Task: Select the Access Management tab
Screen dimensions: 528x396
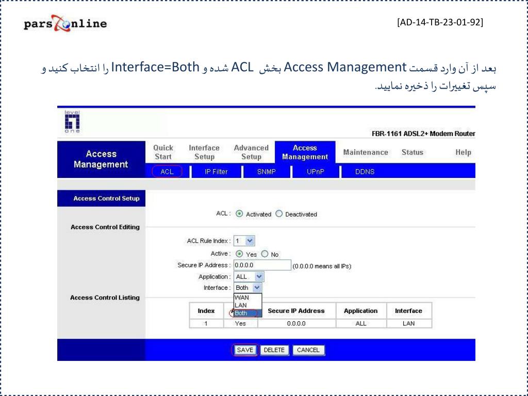Action: pyautogui.click(x=305, y=152)
